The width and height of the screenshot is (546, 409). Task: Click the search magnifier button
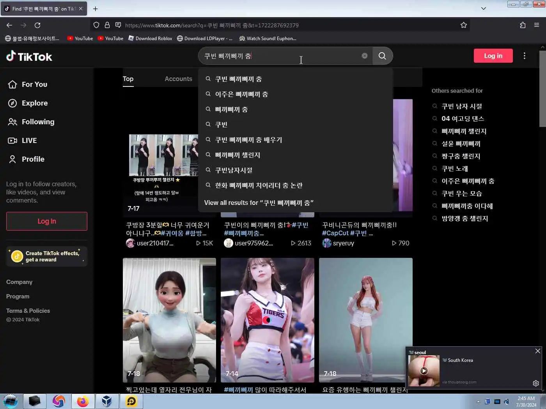pos(382,56)
